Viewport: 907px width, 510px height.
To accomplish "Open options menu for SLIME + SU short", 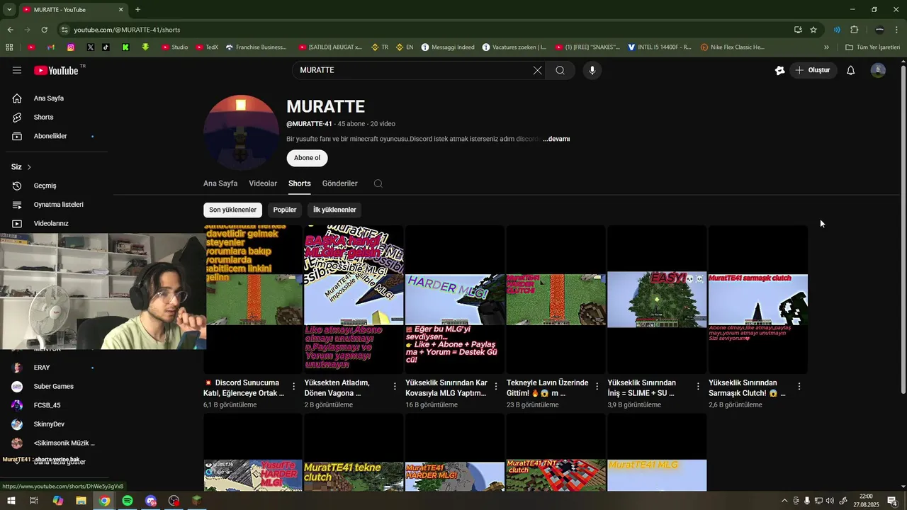I will tap(698, 387).
